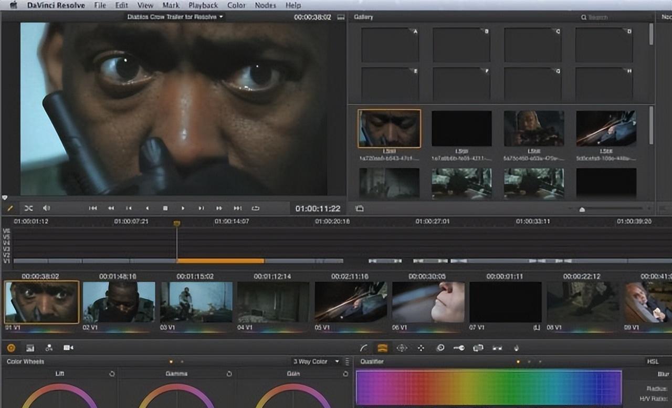This screenshot has height=408, width=672.
Task: Open the Apple menu
Action: coord(14,5)
